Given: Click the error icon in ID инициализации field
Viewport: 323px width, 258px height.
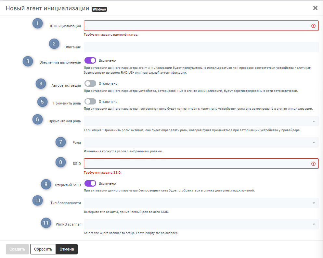Looking at the screenshot, I should click(313, 26).
